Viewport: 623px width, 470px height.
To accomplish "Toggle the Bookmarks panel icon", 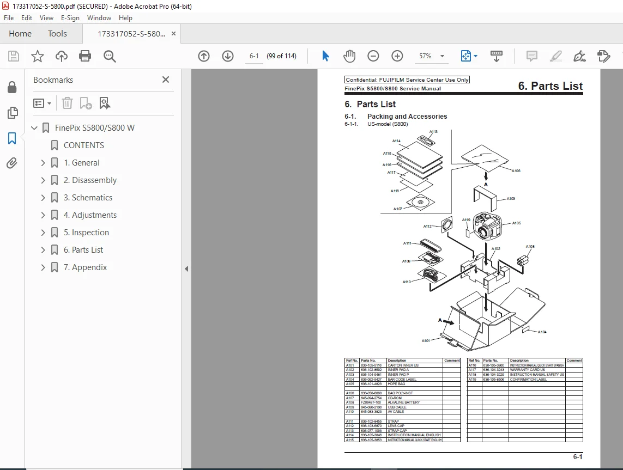I will [x=12, y=138].
